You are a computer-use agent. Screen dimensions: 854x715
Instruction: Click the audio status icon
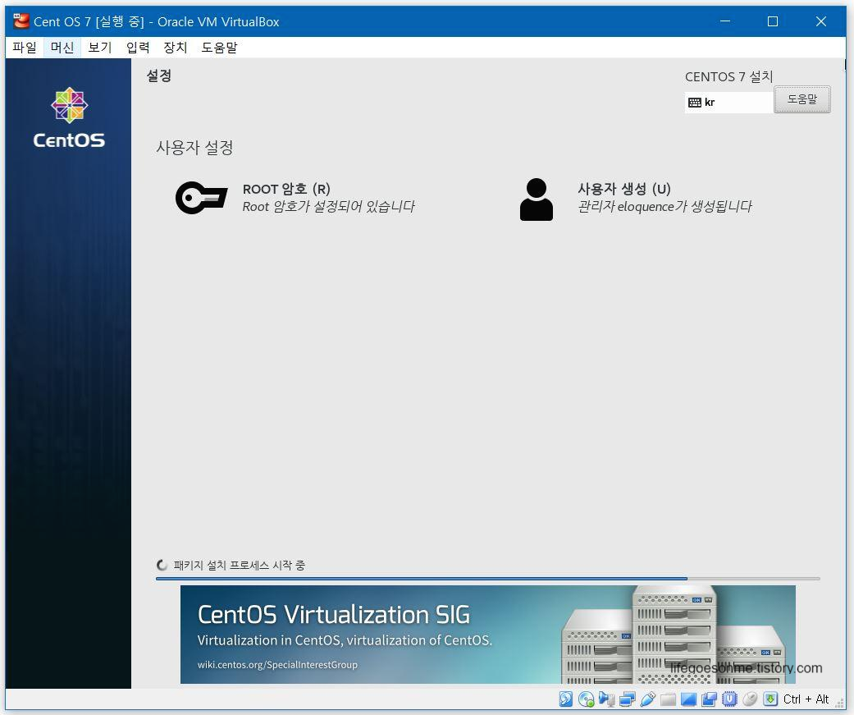[606, 699]
